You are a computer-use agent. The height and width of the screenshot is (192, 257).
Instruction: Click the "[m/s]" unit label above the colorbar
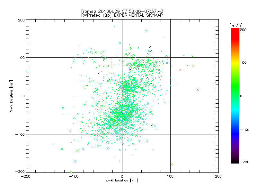tap(236, 26)
